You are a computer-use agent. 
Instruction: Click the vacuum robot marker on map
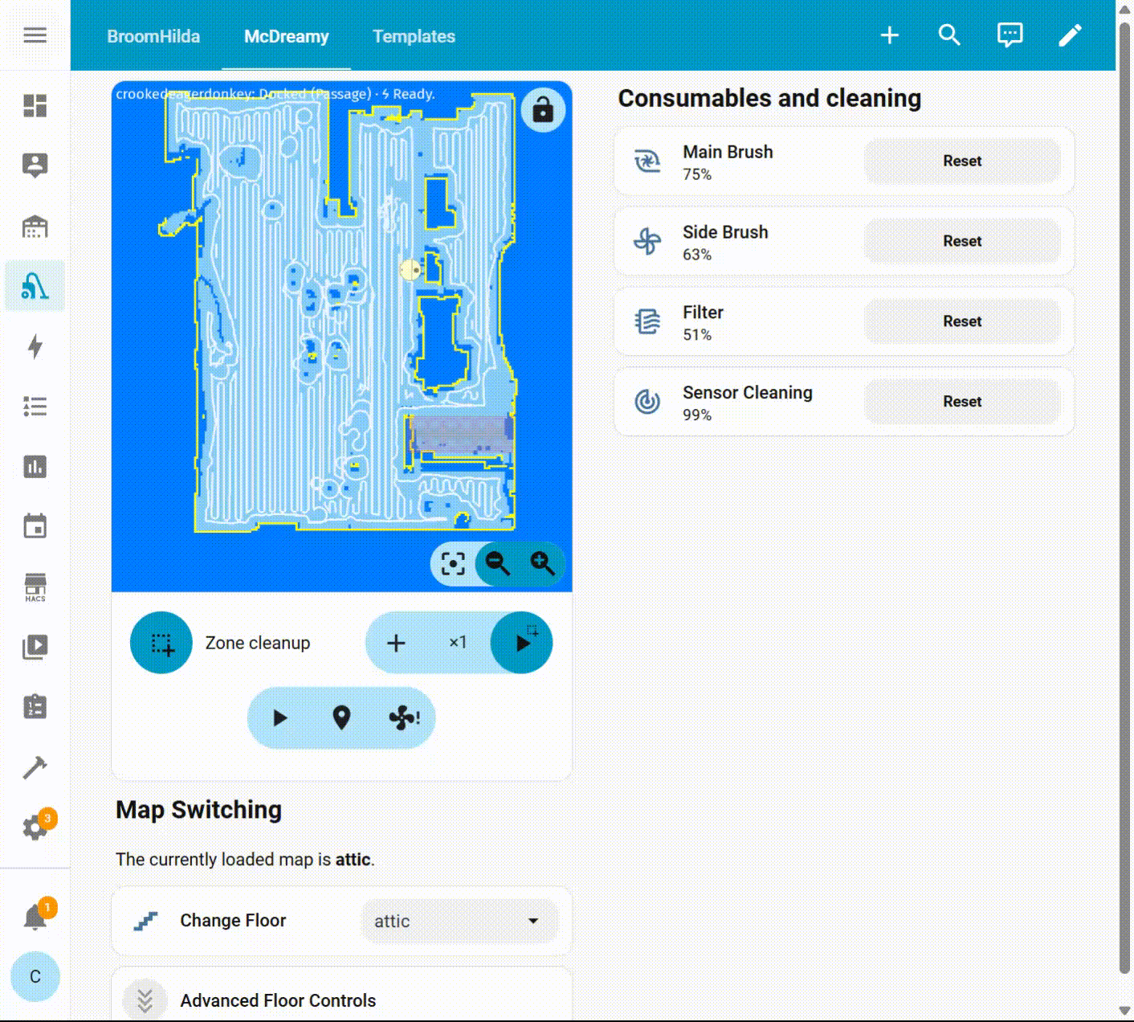click(x=410, y=270)
